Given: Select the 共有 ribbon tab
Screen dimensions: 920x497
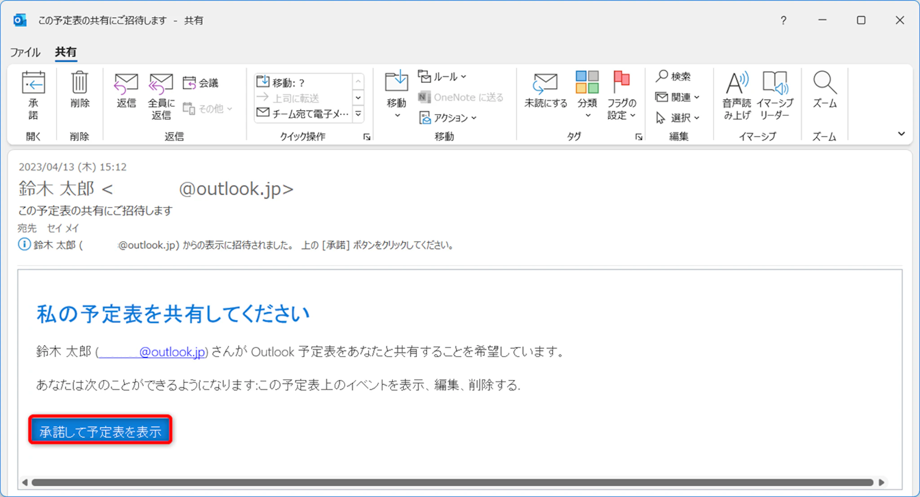Looking at the screenshot, I should click(x=66, y=52).
